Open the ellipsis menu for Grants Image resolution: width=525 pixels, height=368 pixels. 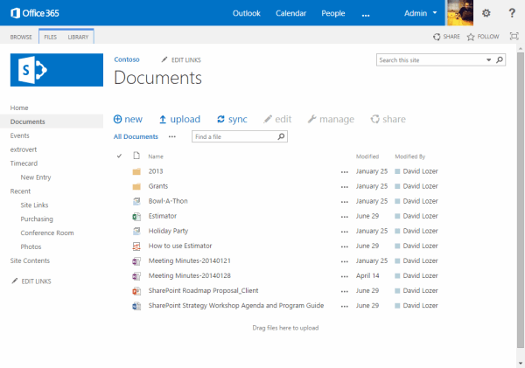pyautogui.click(x=345, y=187)
